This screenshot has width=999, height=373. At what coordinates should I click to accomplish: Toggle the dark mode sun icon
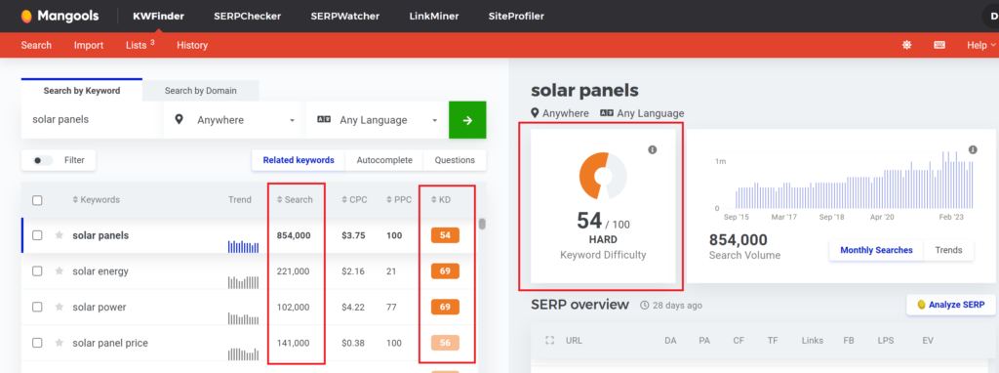point(906,45)
